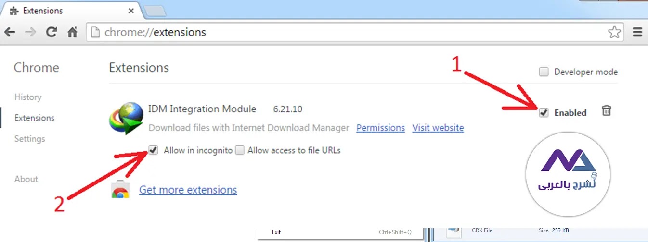Viewport: 648px width, 242px height.
Task: Toggle Allow in incognito checkbox
Action: pos(154,150)
